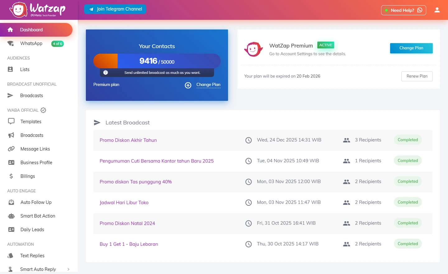
Task: Open the user account profile icon
Action: coord(437,10)
